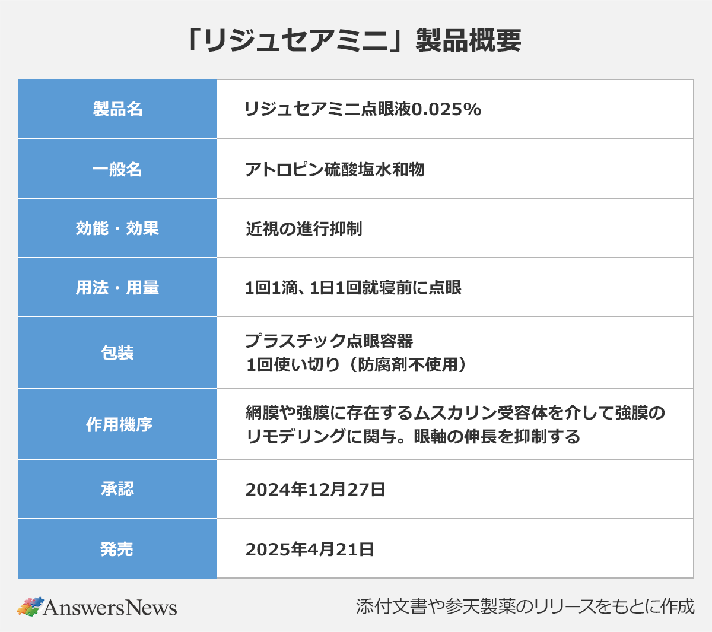The image size is (712, 632).
Task: Click the AnswersNews puzzle logo icon
Action: (30, 606)
